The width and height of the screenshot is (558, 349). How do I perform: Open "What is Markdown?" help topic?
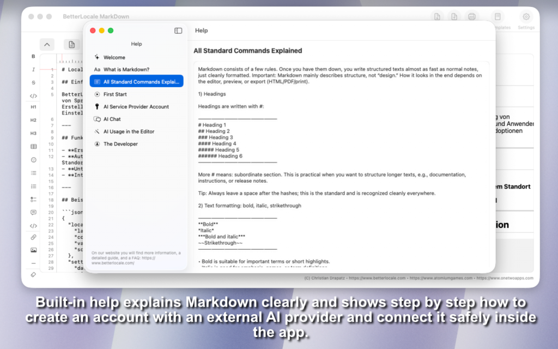126,69
